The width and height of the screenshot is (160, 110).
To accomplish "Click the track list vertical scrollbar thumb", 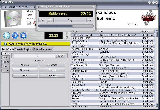I will coord(157,35).
